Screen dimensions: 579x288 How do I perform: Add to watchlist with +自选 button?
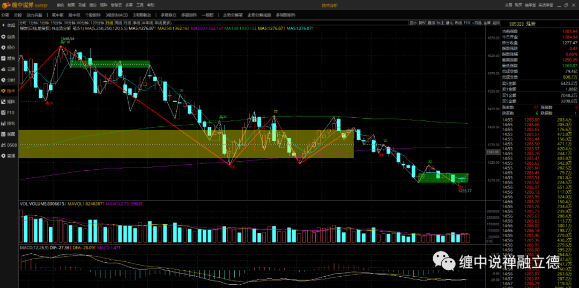477,23
